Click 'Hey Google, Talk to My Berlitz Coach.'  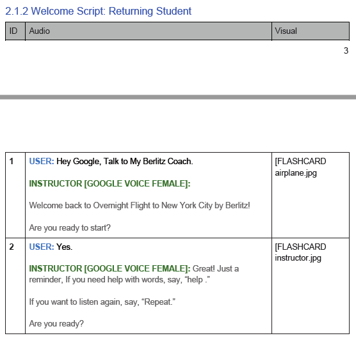click(125, 161)
